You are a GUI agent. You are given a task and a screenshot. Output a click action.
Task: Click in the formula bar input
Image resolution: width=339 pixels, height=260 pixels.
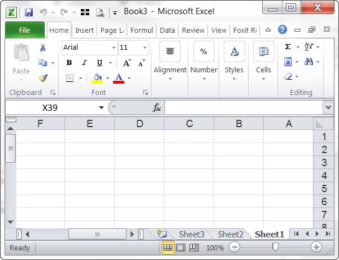click(x=244, y=107)
